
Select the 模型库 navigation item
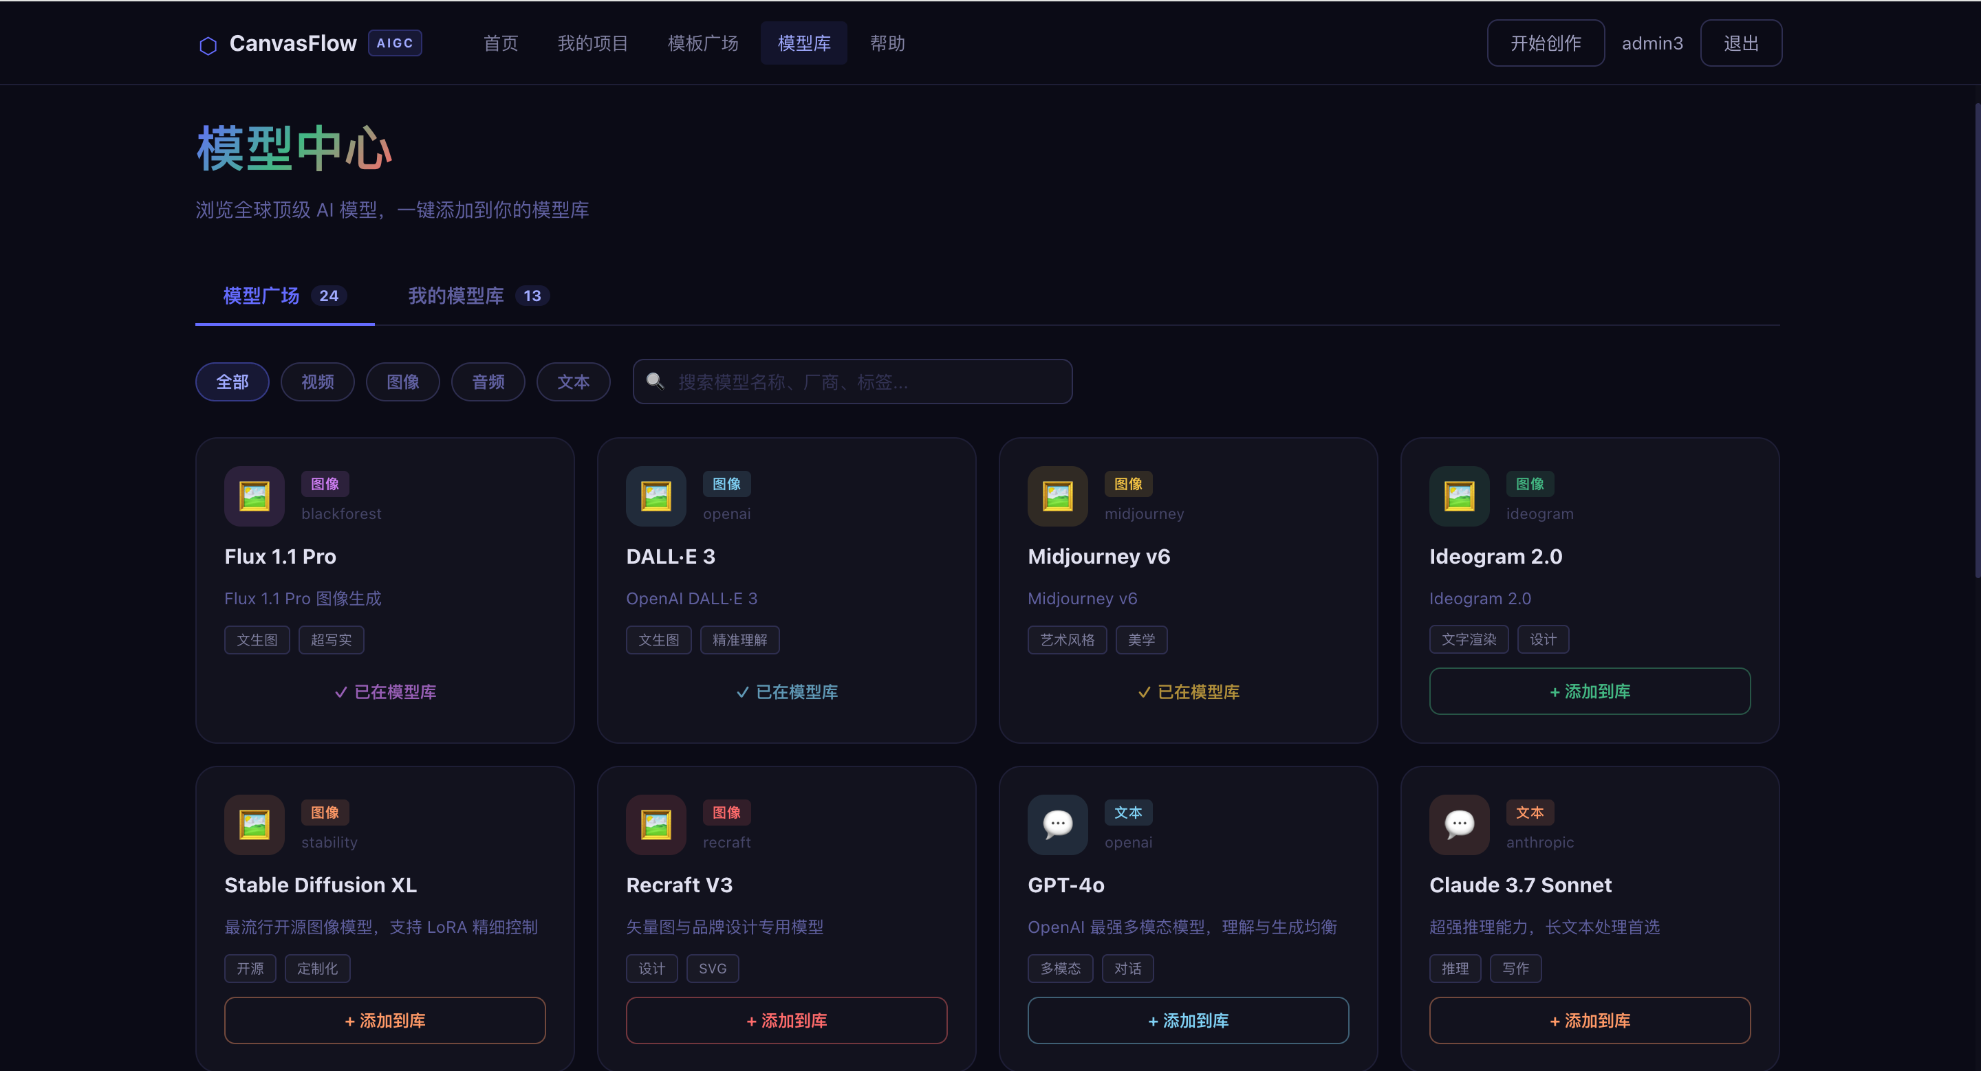point(803,43)
